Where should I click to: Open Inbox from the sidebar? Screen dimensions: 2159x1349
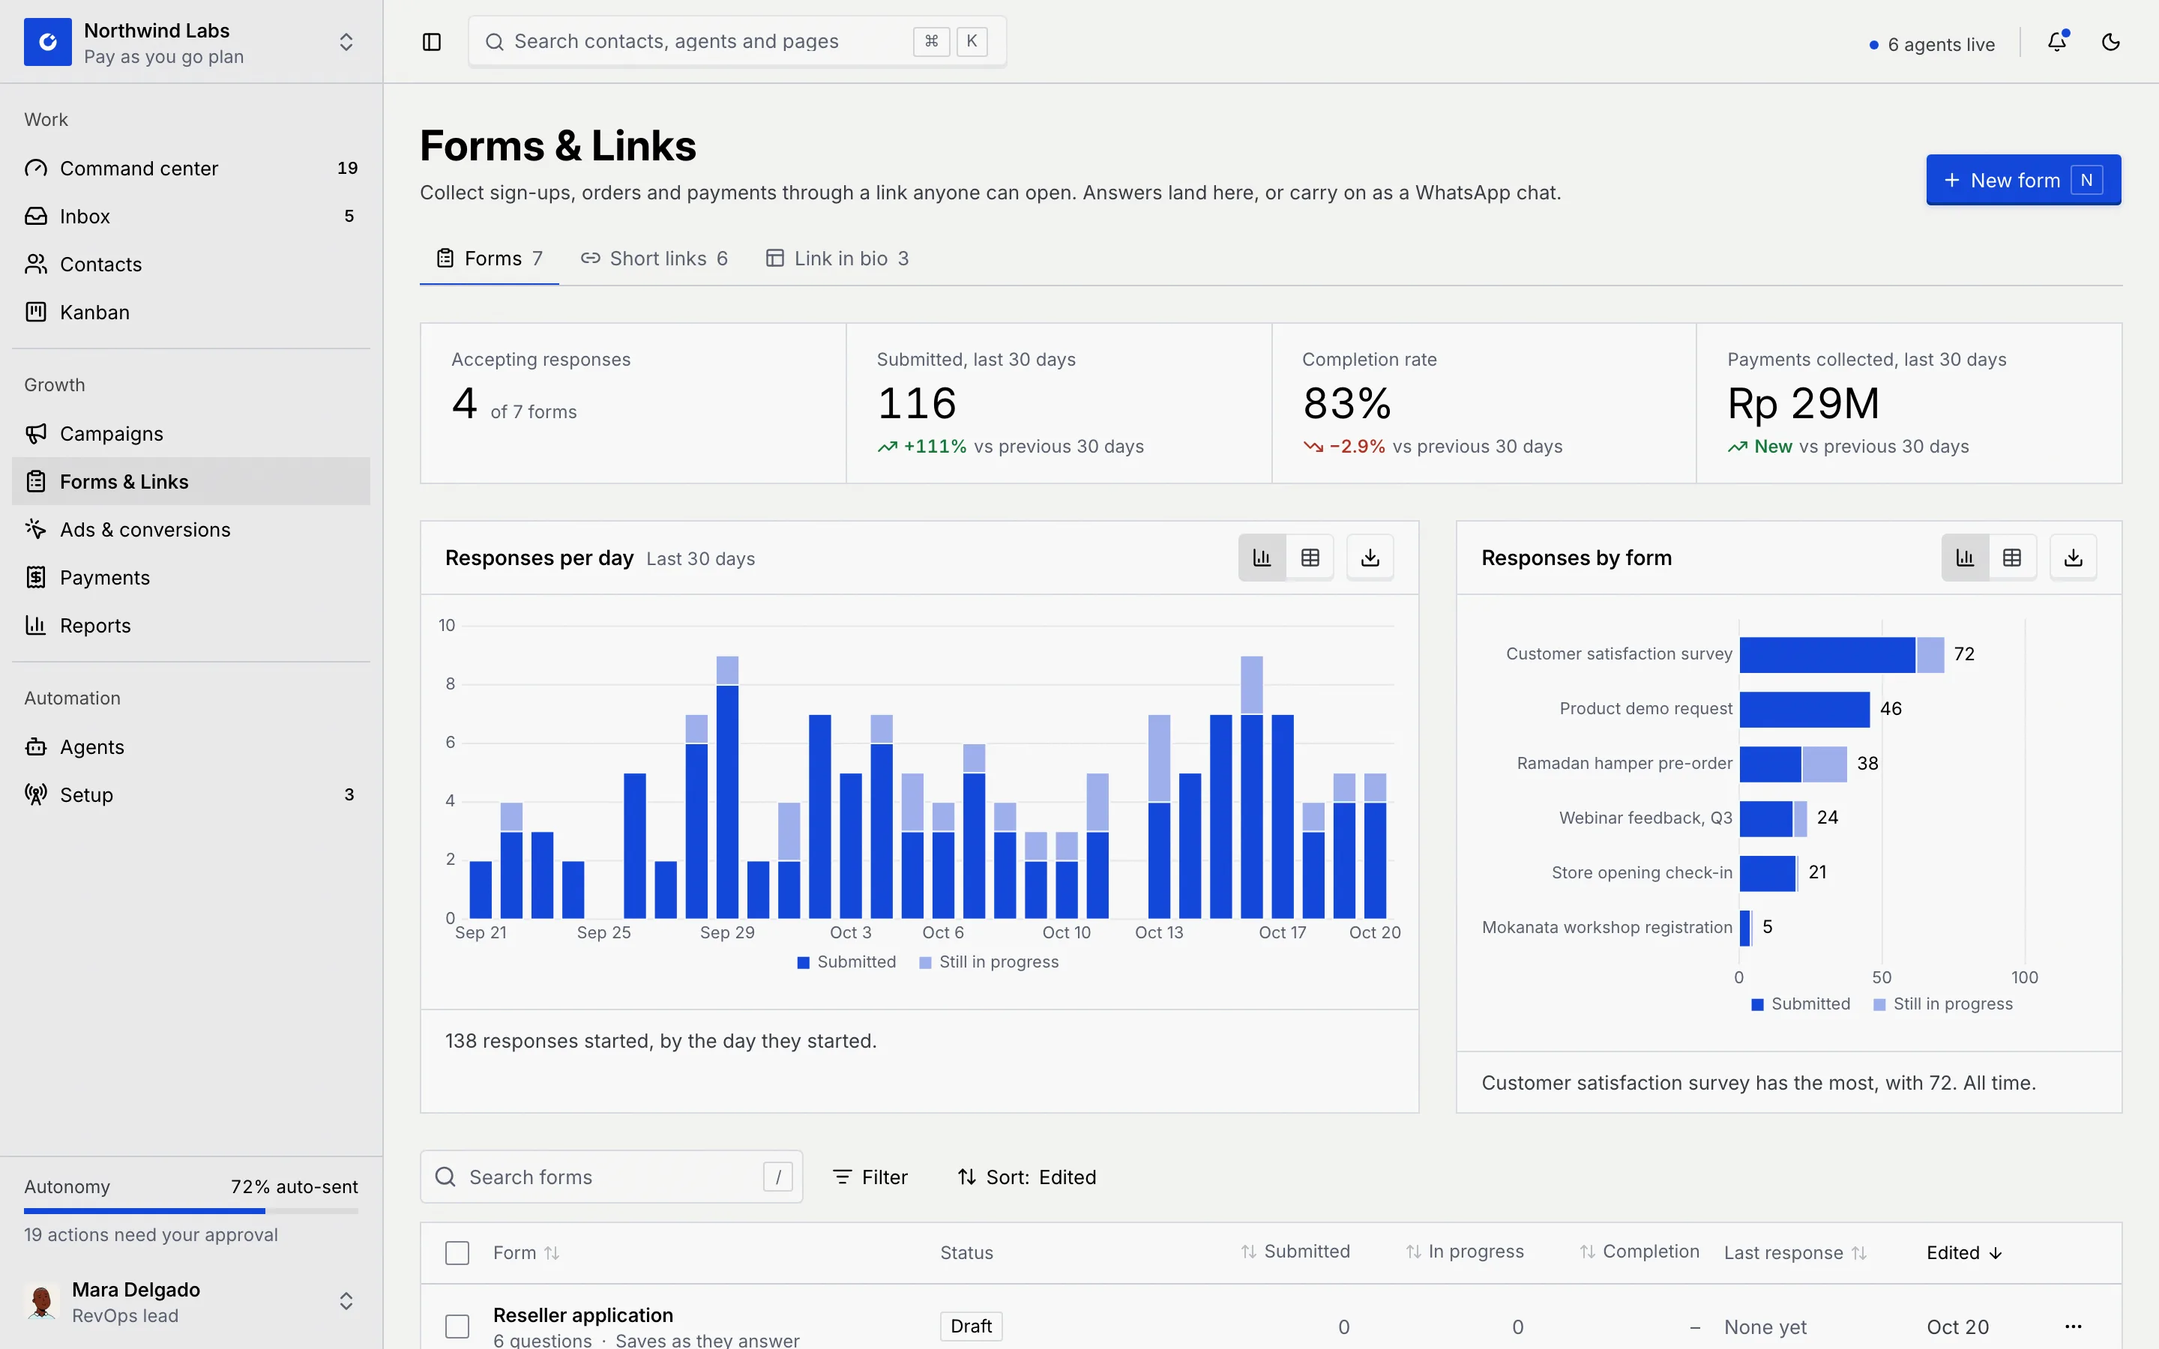[x=191, y=216]
